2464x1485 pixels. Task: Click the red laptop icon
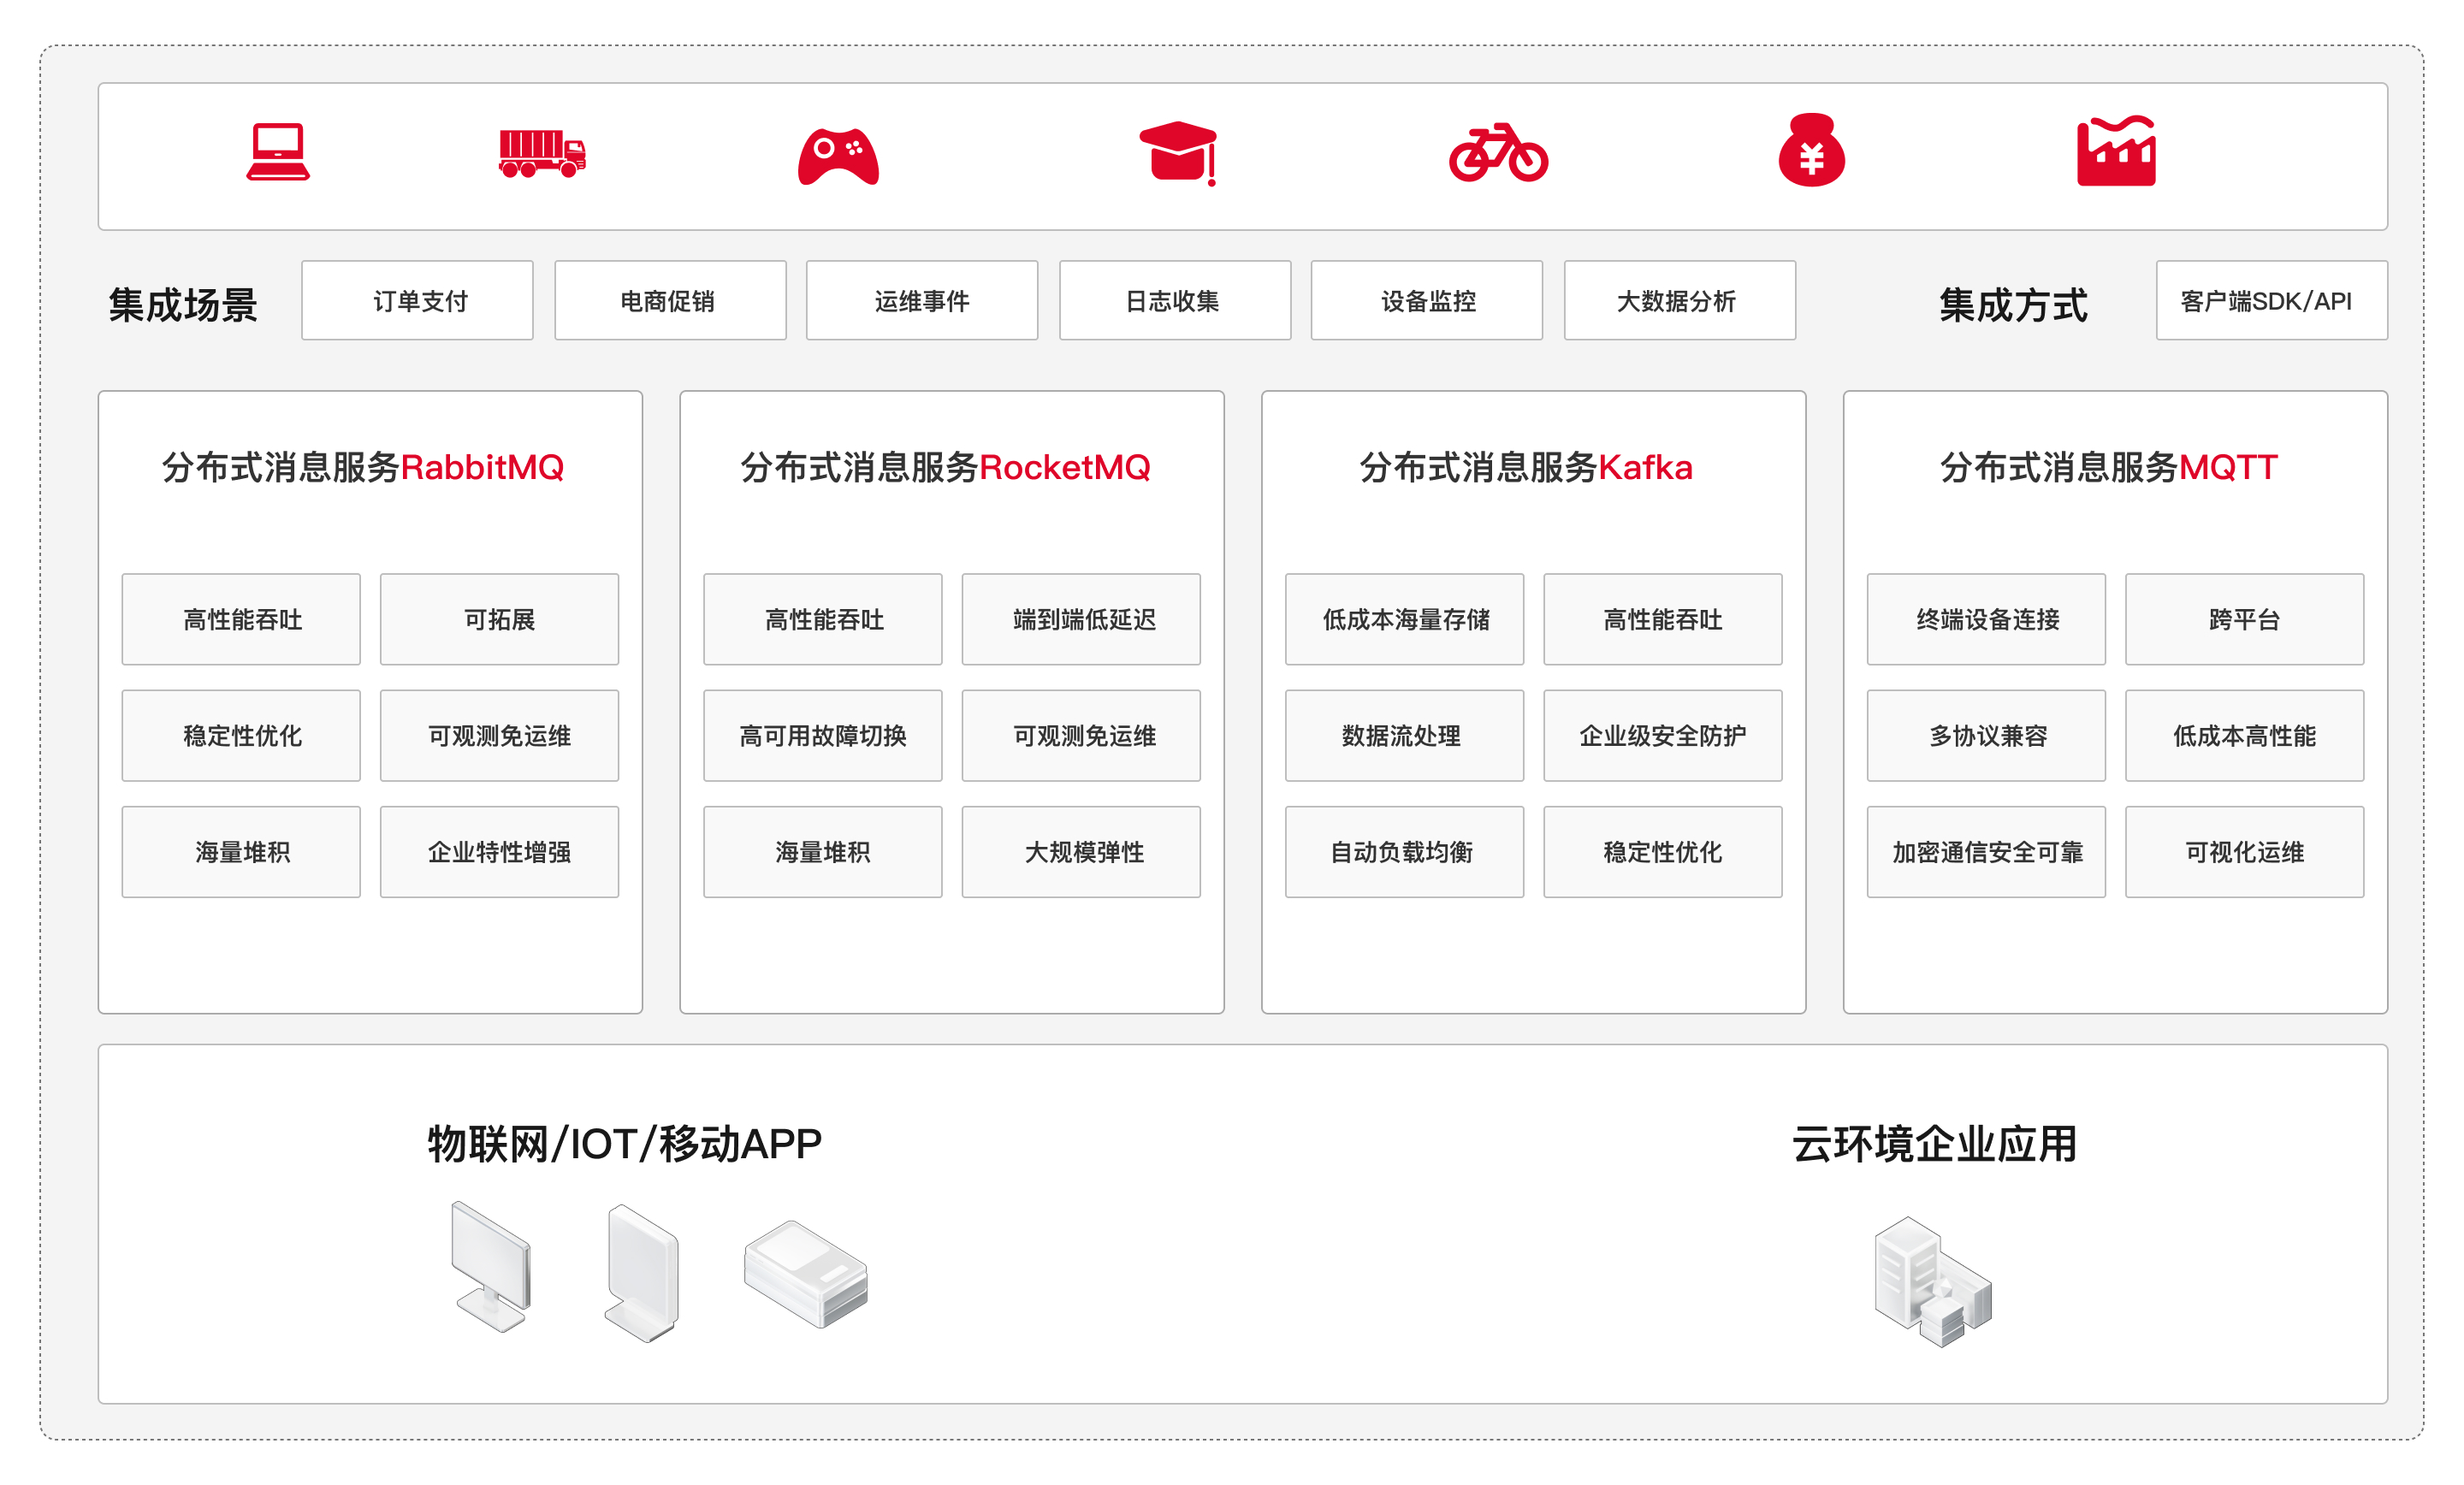[x=278, y=152]
